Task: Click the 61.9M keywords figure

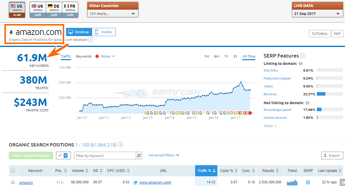Action: (32, 58)
